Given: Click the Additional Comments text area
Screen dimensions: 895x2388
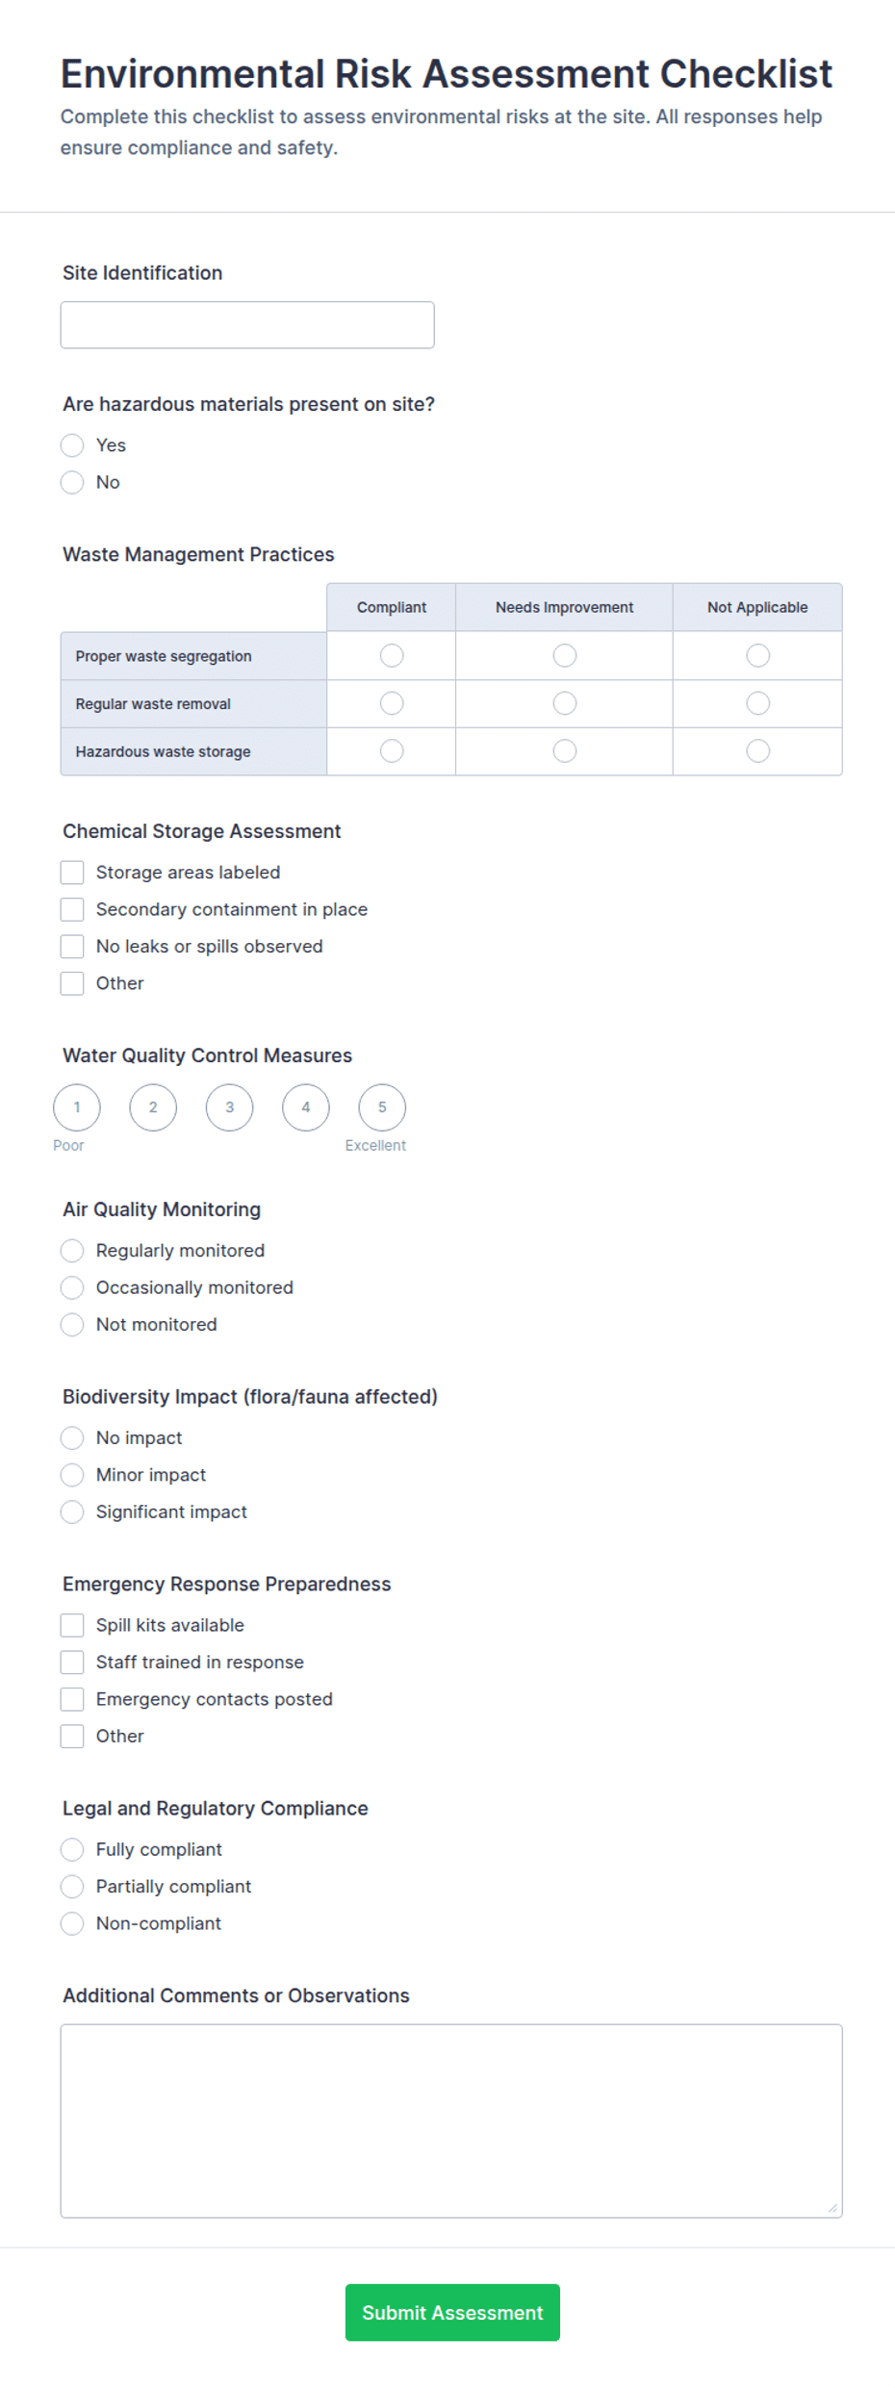Looking at the screenshot, I should pos(451,2121).
